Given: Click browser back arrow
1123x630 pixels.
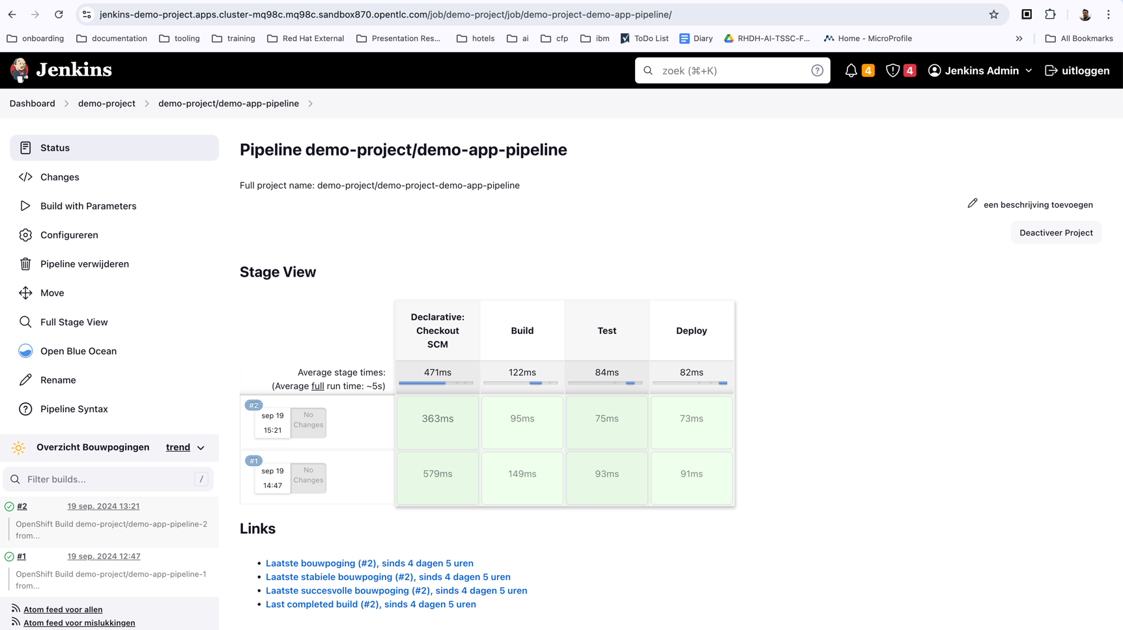Looking at the screenshot, I should click(12, 14).
